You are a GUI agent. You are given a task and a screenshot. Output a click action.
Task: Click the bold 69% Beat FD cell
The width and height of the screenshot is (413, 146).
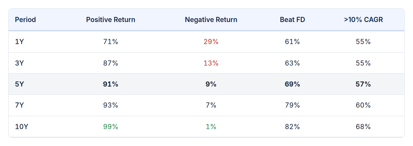[x=292, y=84]
